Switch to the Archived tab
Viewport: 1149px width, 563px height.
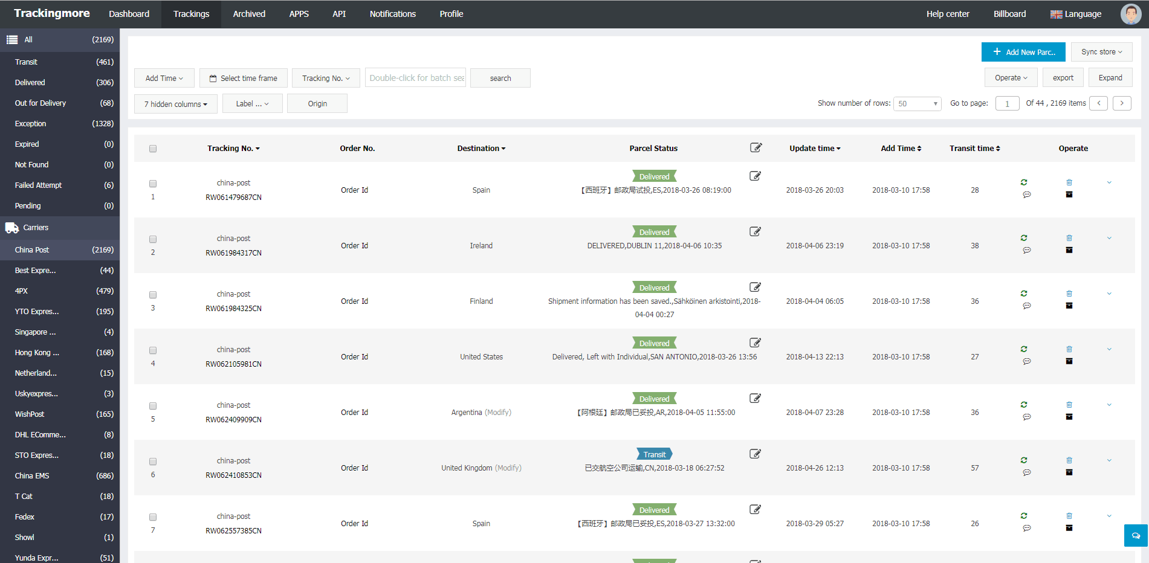[249, 13]
